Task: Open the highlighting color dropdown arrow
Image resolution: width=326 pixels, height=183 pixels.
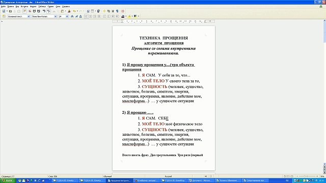Action: [x=132, y=16]
